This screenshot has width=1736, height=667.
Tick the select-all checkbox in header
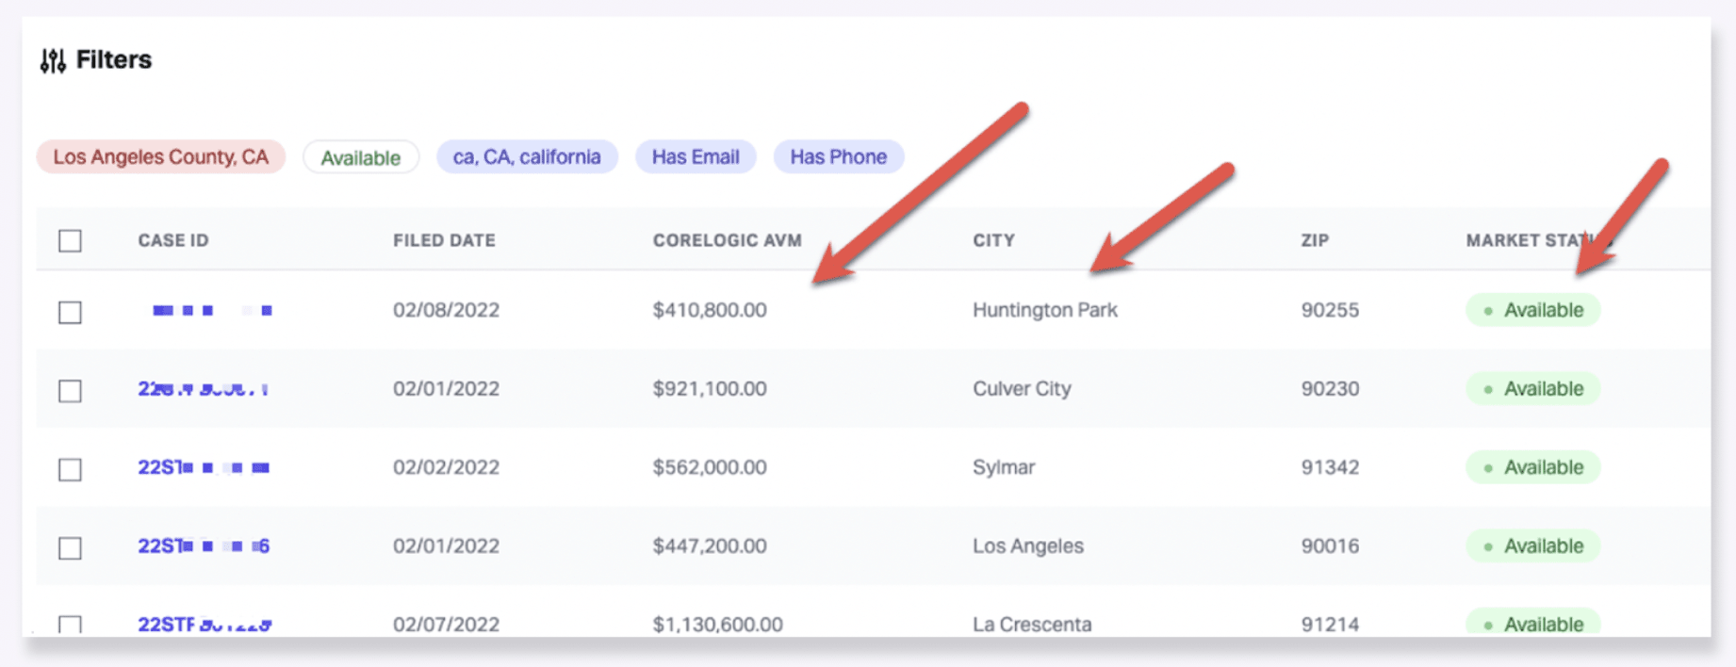[x=70, y=241]
